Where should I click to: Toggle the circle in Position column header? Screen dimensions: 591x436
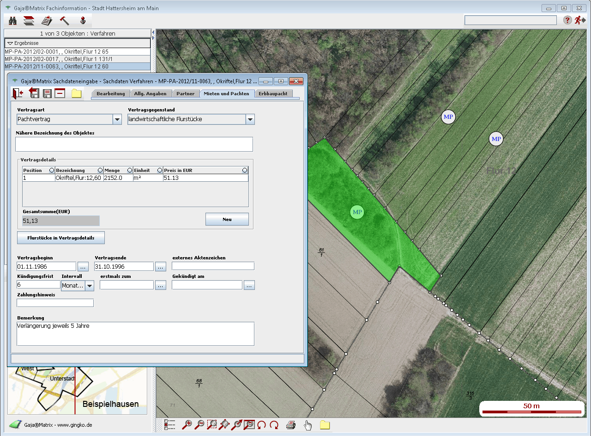pos(51,171)
